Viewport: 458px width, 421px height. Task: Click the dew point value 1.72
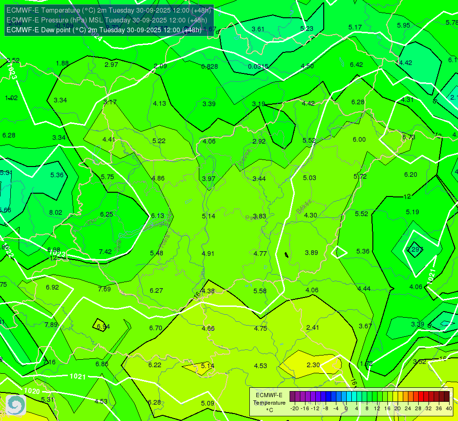[x=366, y=364]
